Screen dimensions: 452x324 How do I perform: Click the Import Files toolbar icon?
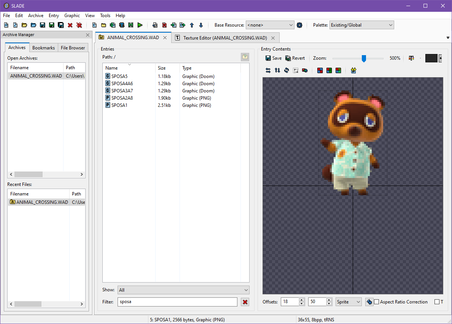(113, 25)
